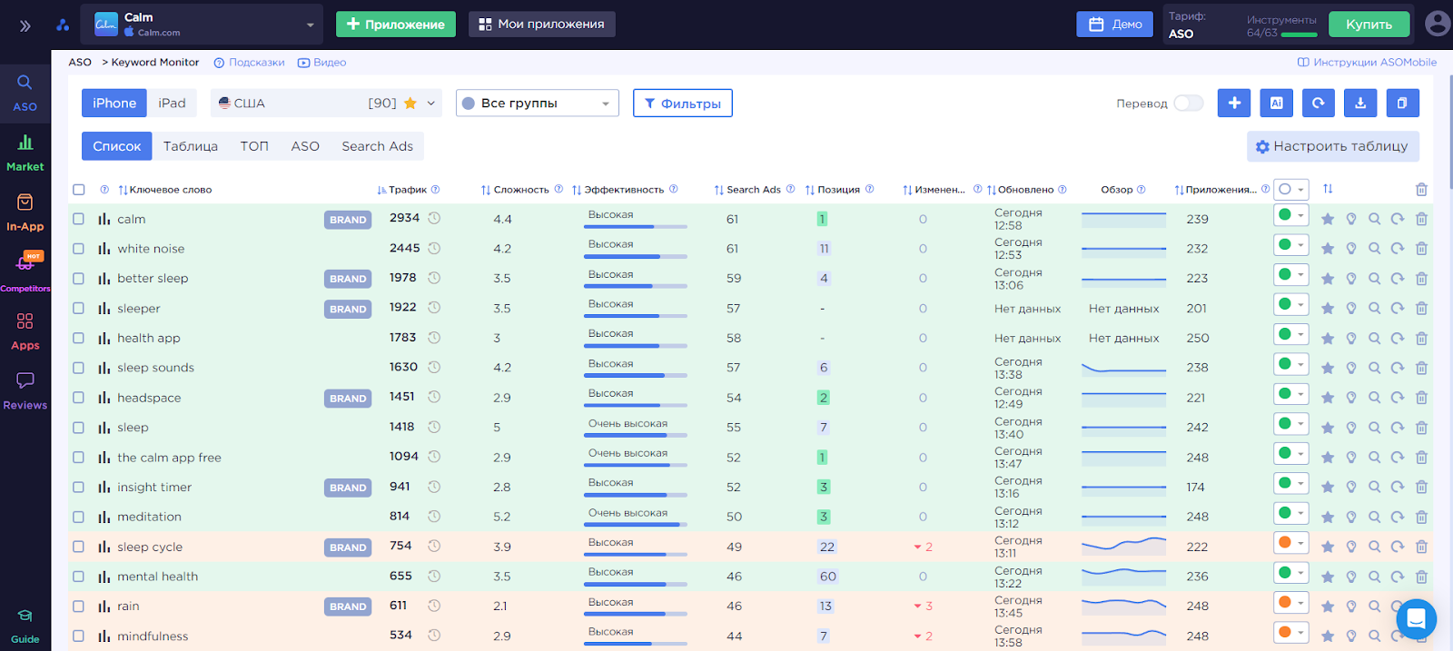Open color group dropdown for 'meditation' row

(x=1290, y=513)
